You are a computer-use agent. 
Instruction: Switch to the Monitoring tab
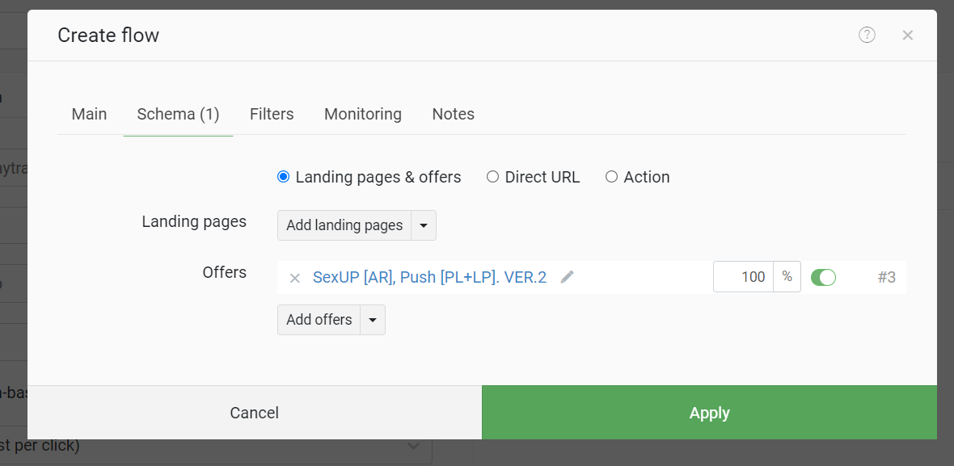[x=363, y=114]
